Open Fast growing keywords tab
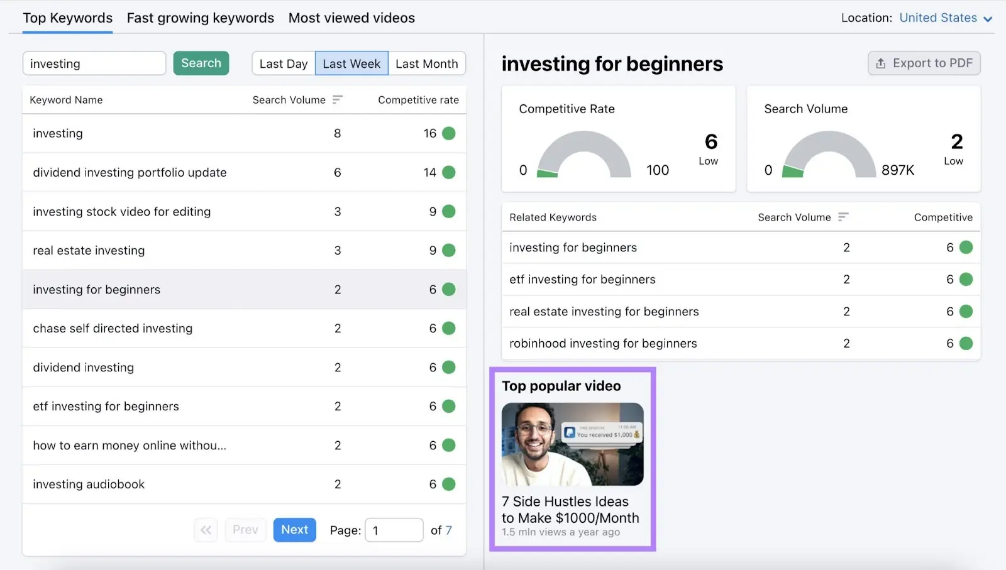The width and height of the screenshot is (1006, 570). [x=201, y=18]
